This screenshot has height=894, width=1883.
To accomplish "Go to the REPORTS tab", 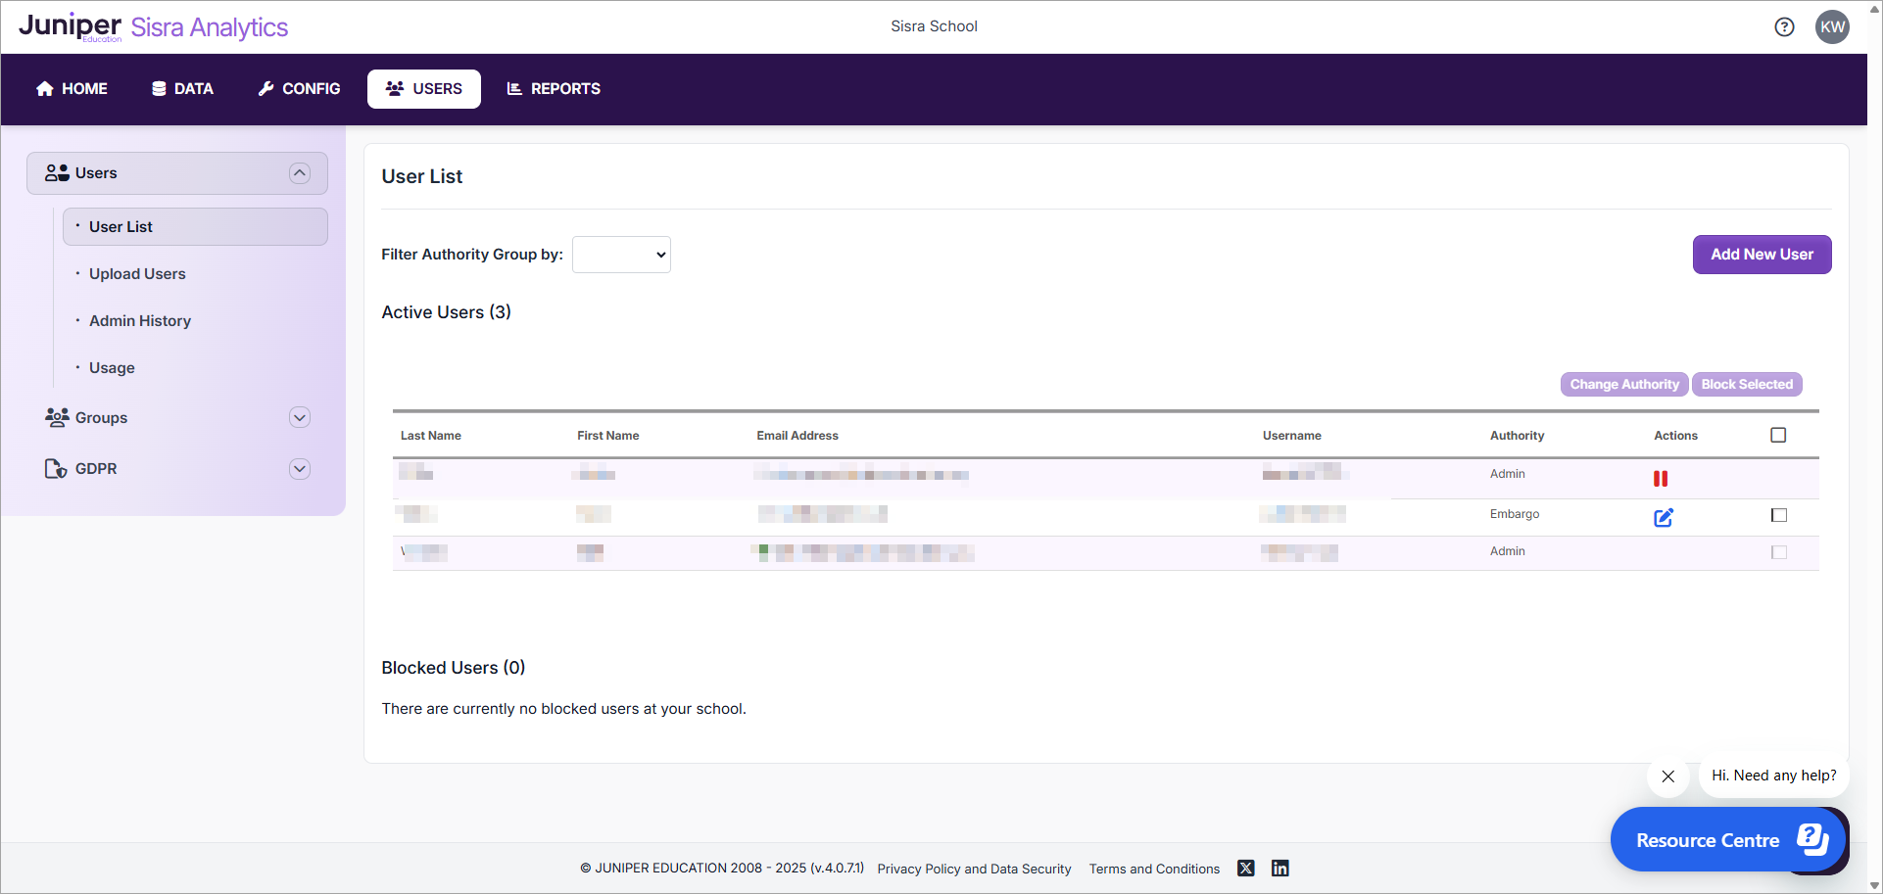I will 554,89.
